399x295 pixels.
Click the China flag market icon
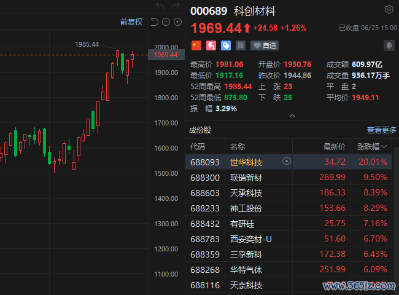coord(196,45)
